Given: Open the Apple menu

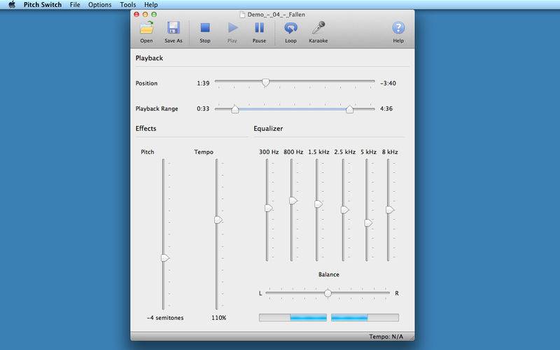Looking at the screenshot, I should 12,5.
